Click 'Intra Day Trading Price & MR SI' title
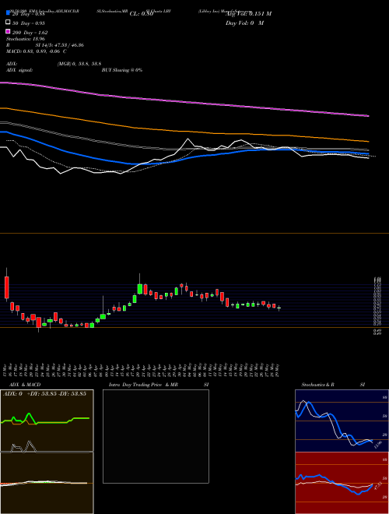The height and width of the screenshot is (514, 389). [159, 385]
